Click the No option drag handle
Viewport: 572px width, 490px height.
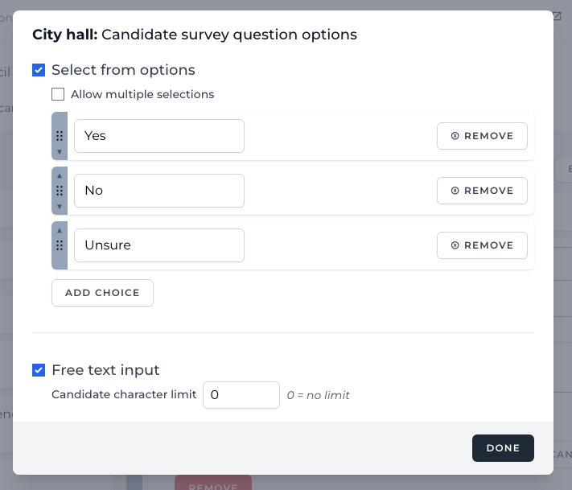click(60, 191)
